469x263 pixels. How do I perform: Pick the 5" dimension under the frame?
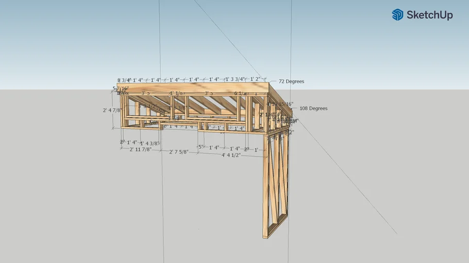click(200, 147)
